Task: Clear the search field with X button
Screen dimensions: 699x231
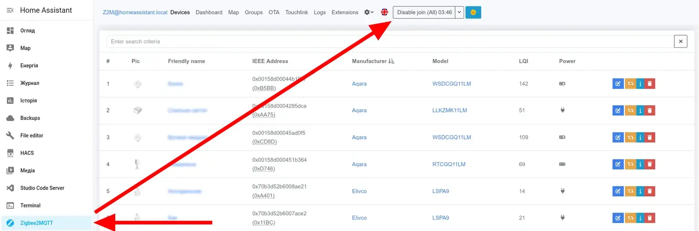Action: [x=680, y=41]
